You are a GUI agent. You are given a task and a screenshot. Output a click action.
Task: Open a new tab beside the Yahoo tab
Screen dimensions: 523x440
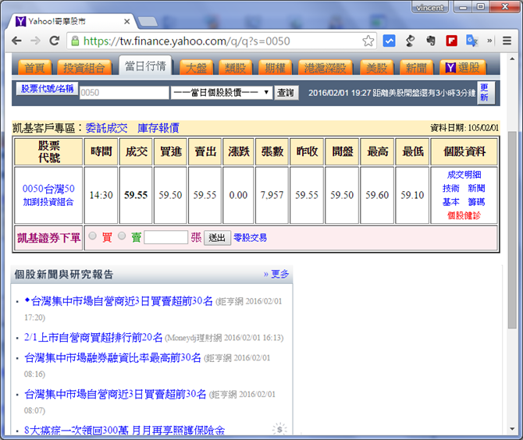coord(148,22)
